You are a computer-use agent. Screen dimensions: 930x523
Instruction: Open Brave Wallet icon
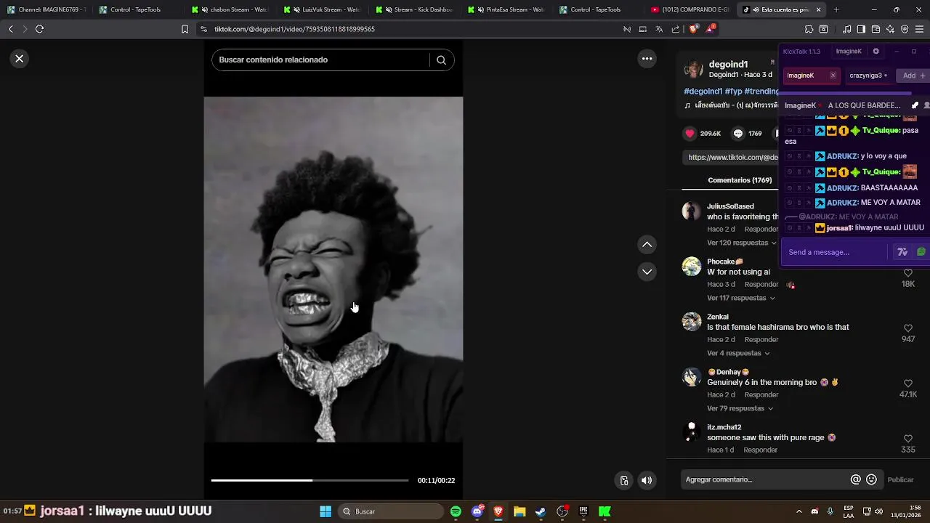pyautogui.click(x=876, y=29)
